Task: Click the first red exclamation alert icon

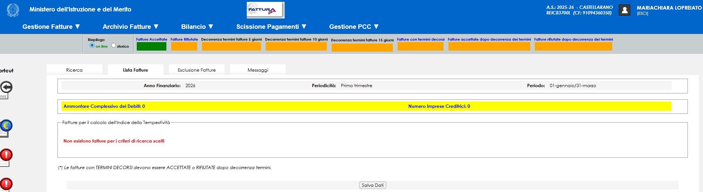Action: (6, 155)
